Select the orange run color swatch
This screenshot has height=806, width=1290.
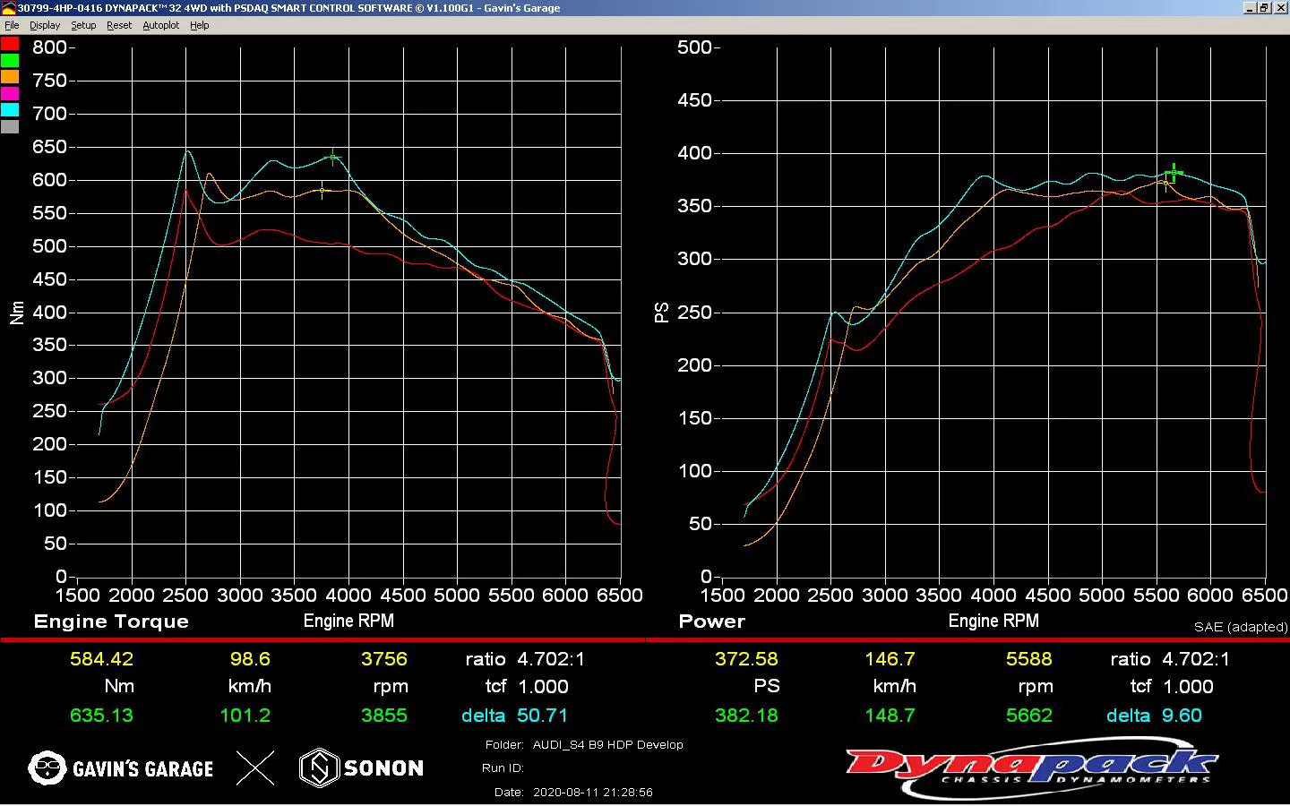[x=10, y=77]
